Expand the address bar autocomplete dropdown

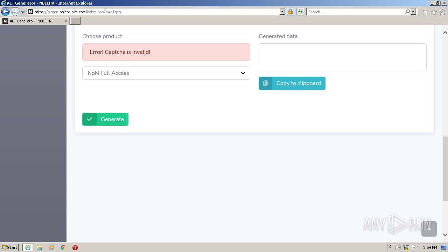point(282,12)
